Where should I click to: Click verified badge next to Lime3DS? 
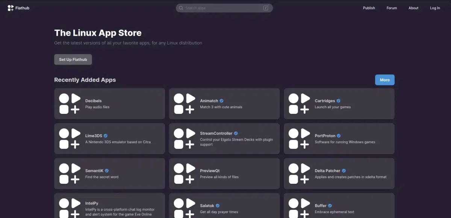[106, 136]
